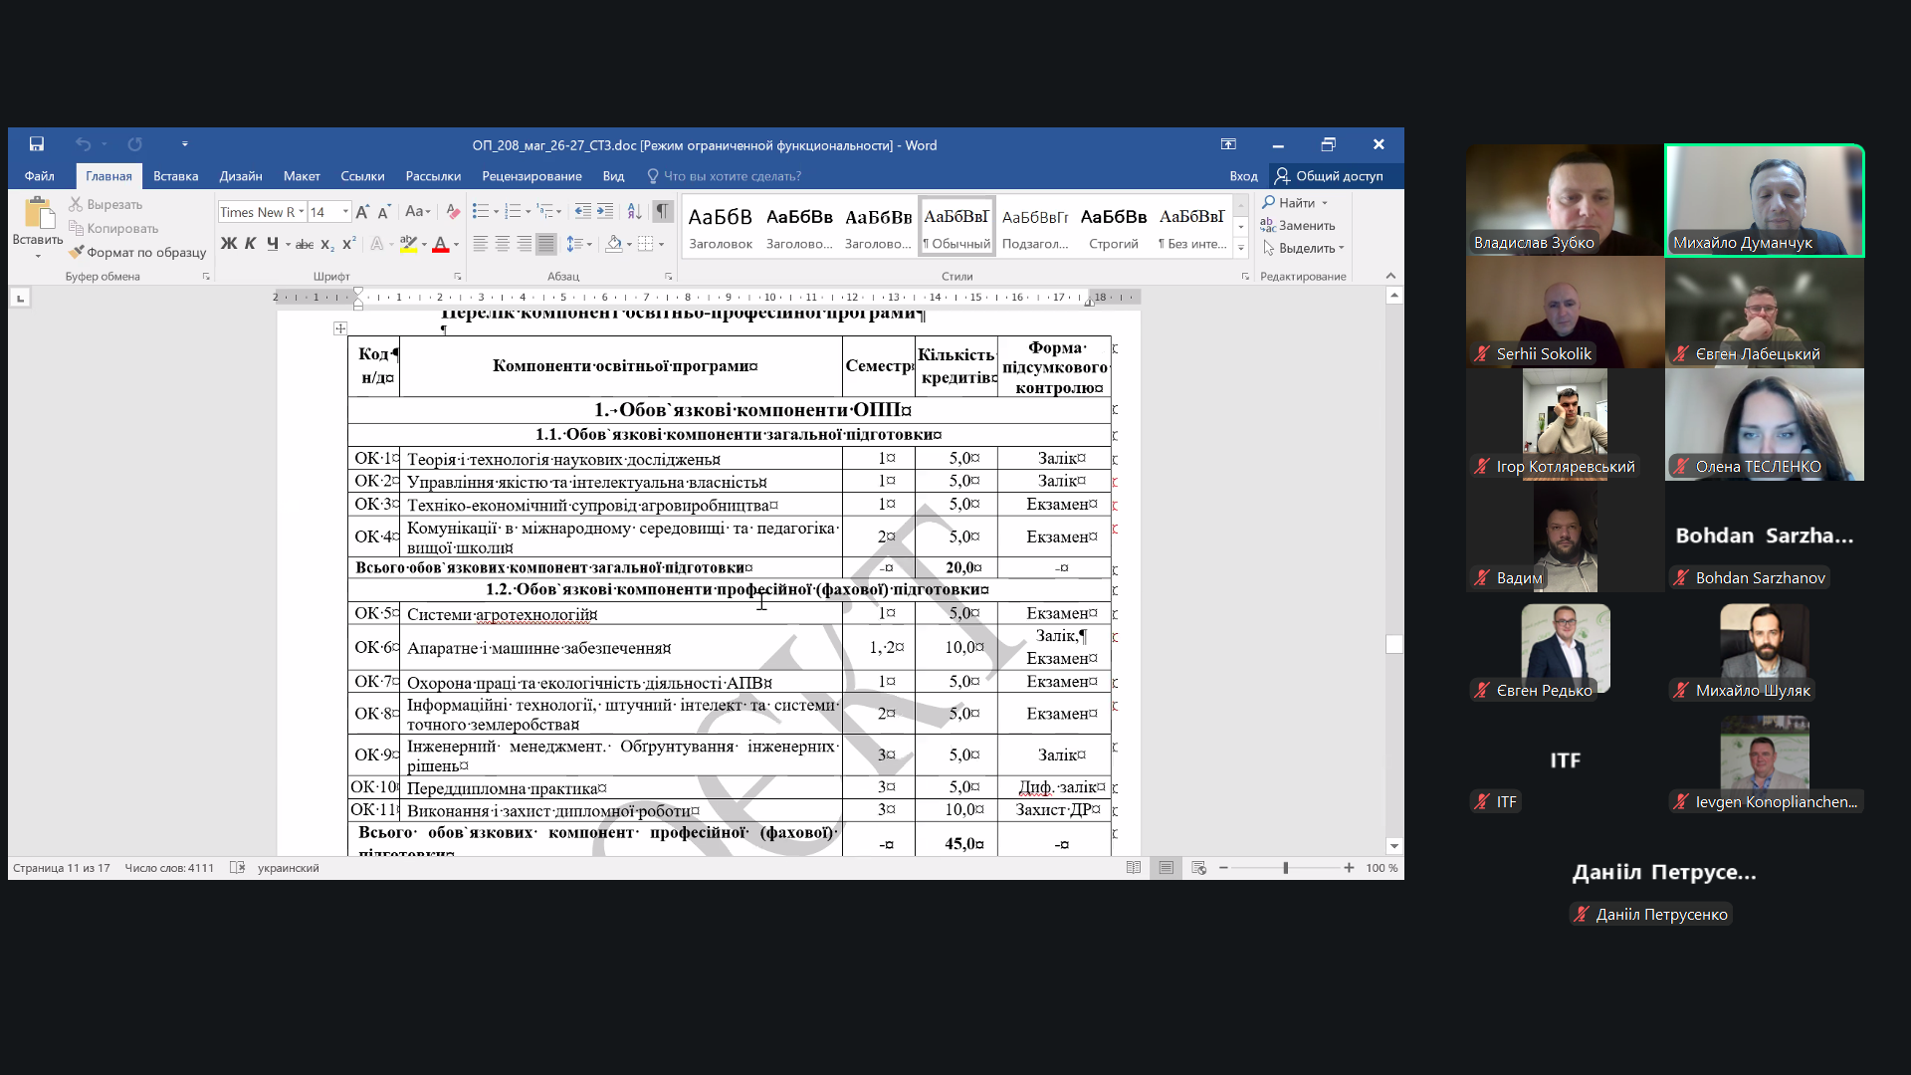This screenshot has height=1075, width=1911.
Task: Center-align the paragraph text
Action: pos(502,244)
